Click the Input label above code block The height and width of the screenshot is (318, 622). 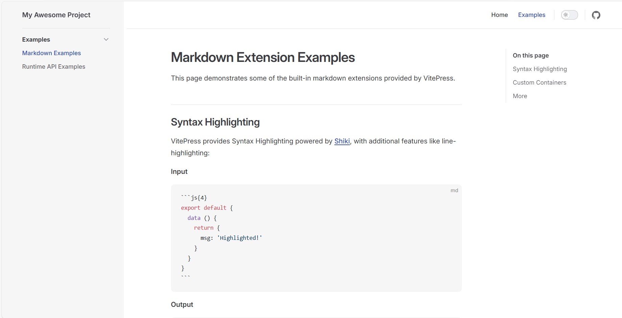[x=179, y=172]
